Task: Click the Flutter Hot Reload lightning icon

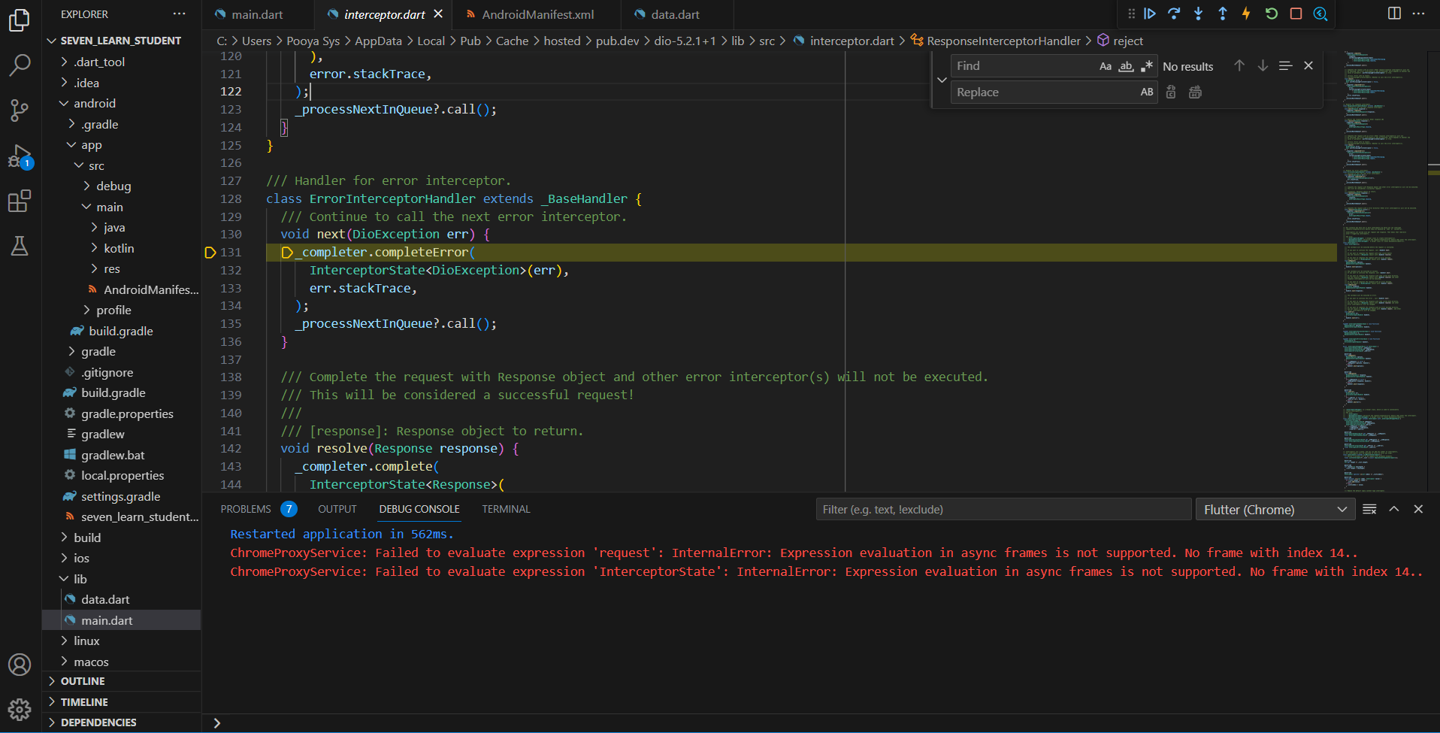Action: 1246,14
